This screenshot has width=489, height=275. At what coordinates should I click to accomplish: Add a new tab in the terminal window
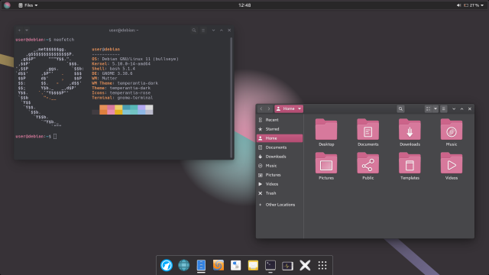point(19,31)
